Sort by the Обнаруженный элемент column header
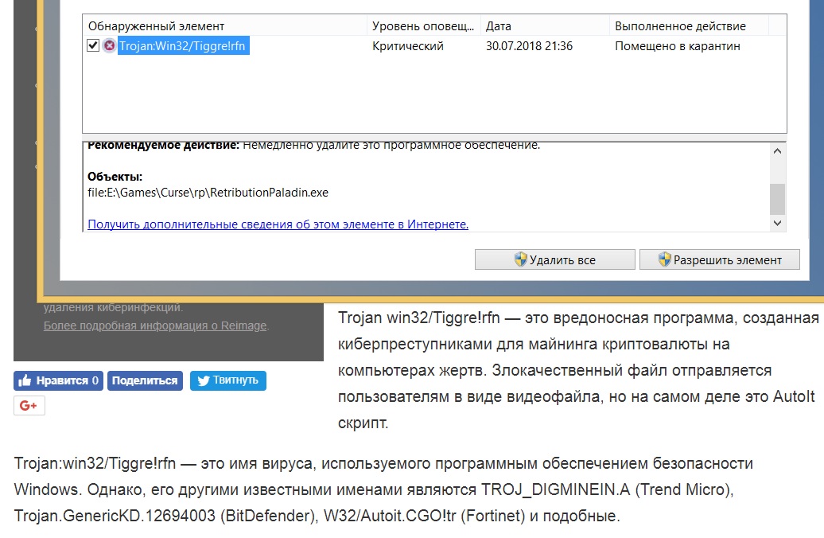This screenshot has height=538, width=824. point(156,26)
